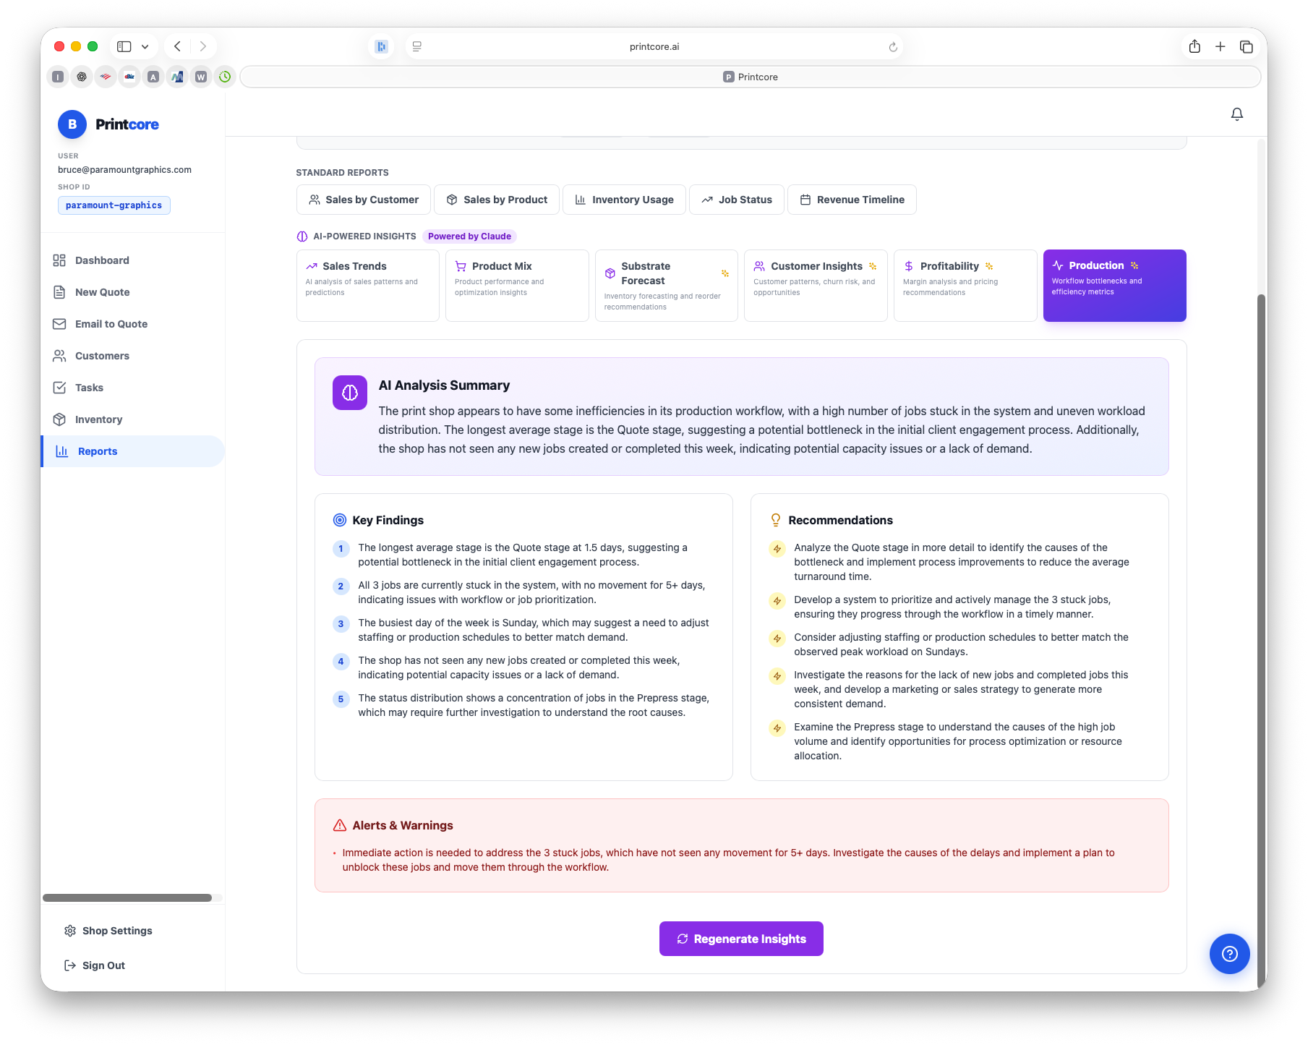Screen dimensions: 1308x1045
Task: Click the notification bell icon
Action: [1236, 114]
